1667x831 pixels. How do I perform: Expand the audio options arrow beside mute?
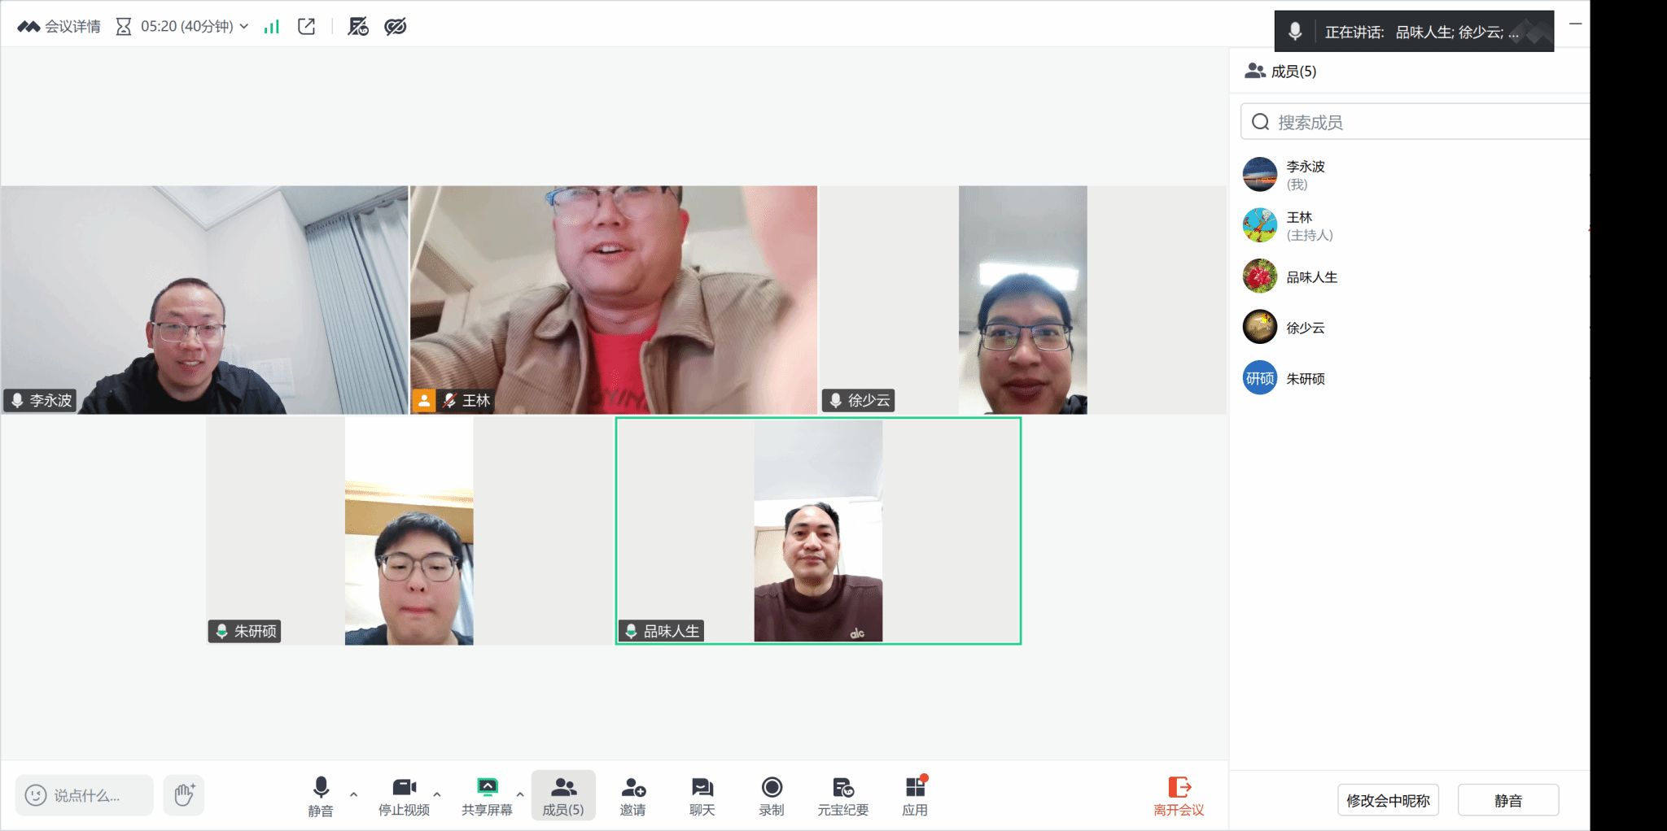pyautogui.click(x=353, y=794)
